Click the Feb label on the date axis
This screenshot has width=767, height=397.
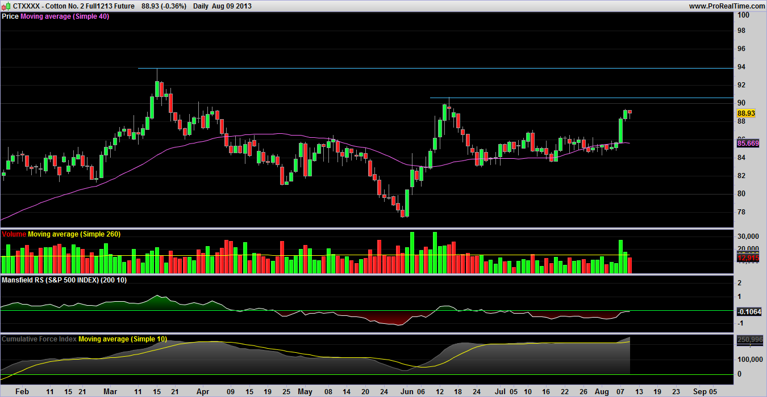coord(22,391)
